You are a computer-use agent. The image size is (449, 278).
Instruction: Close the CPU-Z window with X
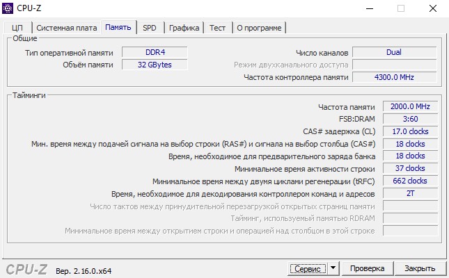(433, 8)
